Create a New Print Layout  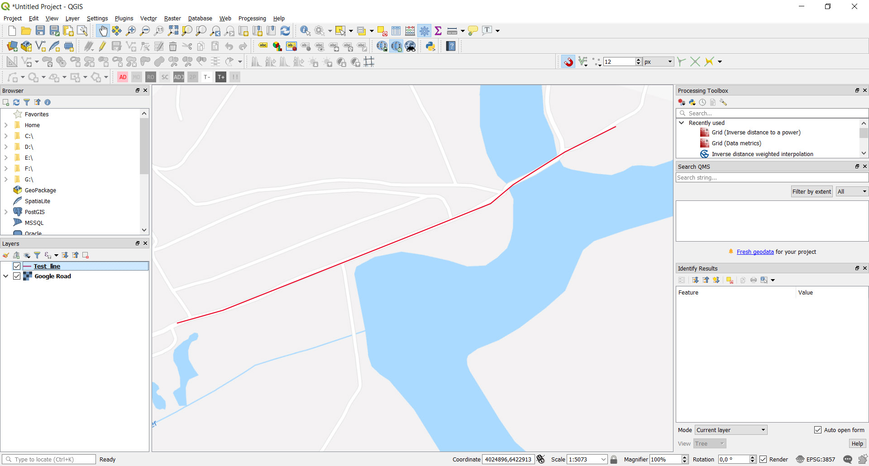[x=68, y=30]
